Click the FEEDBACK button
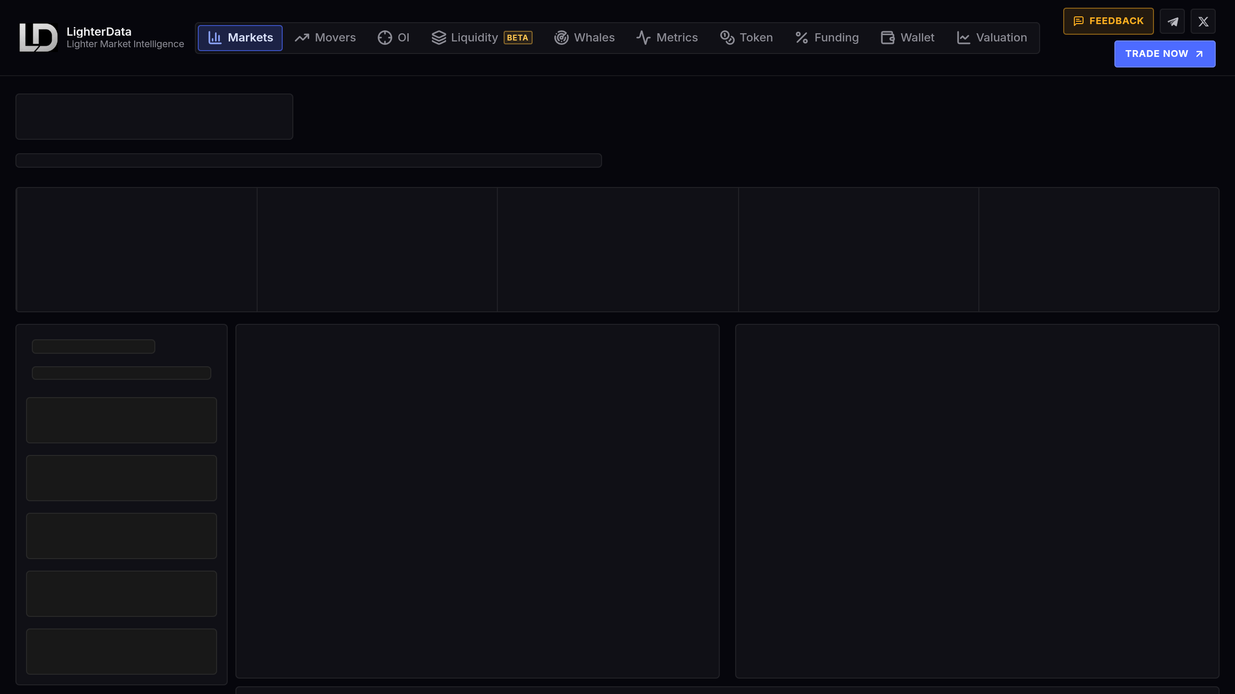The height and width of the screenshot is (694, 1235). click(x=1109, y=21)
